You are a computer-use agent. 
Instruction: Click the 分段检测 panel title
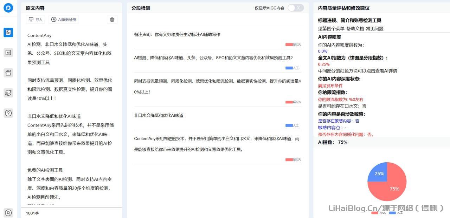(141, 8)
